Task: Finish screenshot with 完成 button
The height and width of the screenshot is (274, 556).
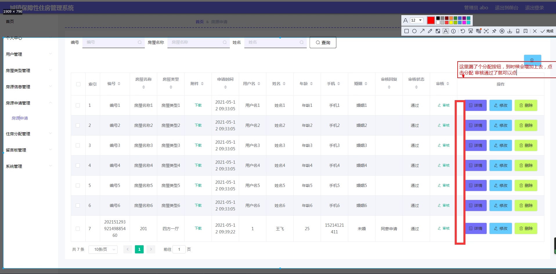Action: pos(547,31)
